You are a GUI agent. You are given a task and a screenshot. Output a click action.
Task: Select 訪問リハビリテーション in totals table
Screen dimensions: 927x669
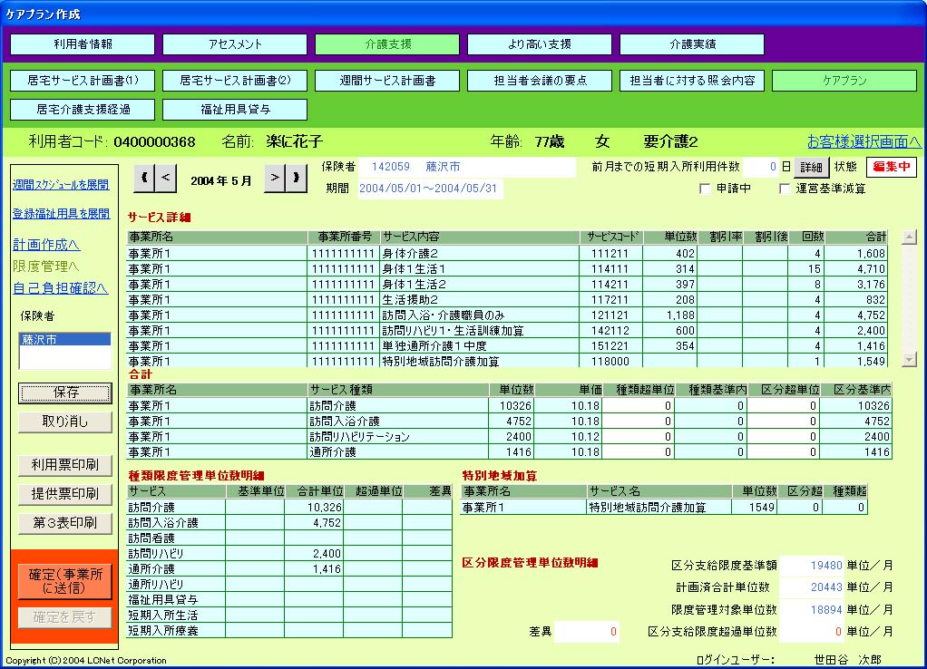509,437
